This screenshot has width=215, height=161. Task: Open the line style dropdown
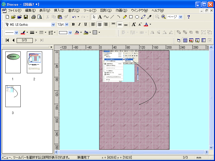tap(16, 32)
